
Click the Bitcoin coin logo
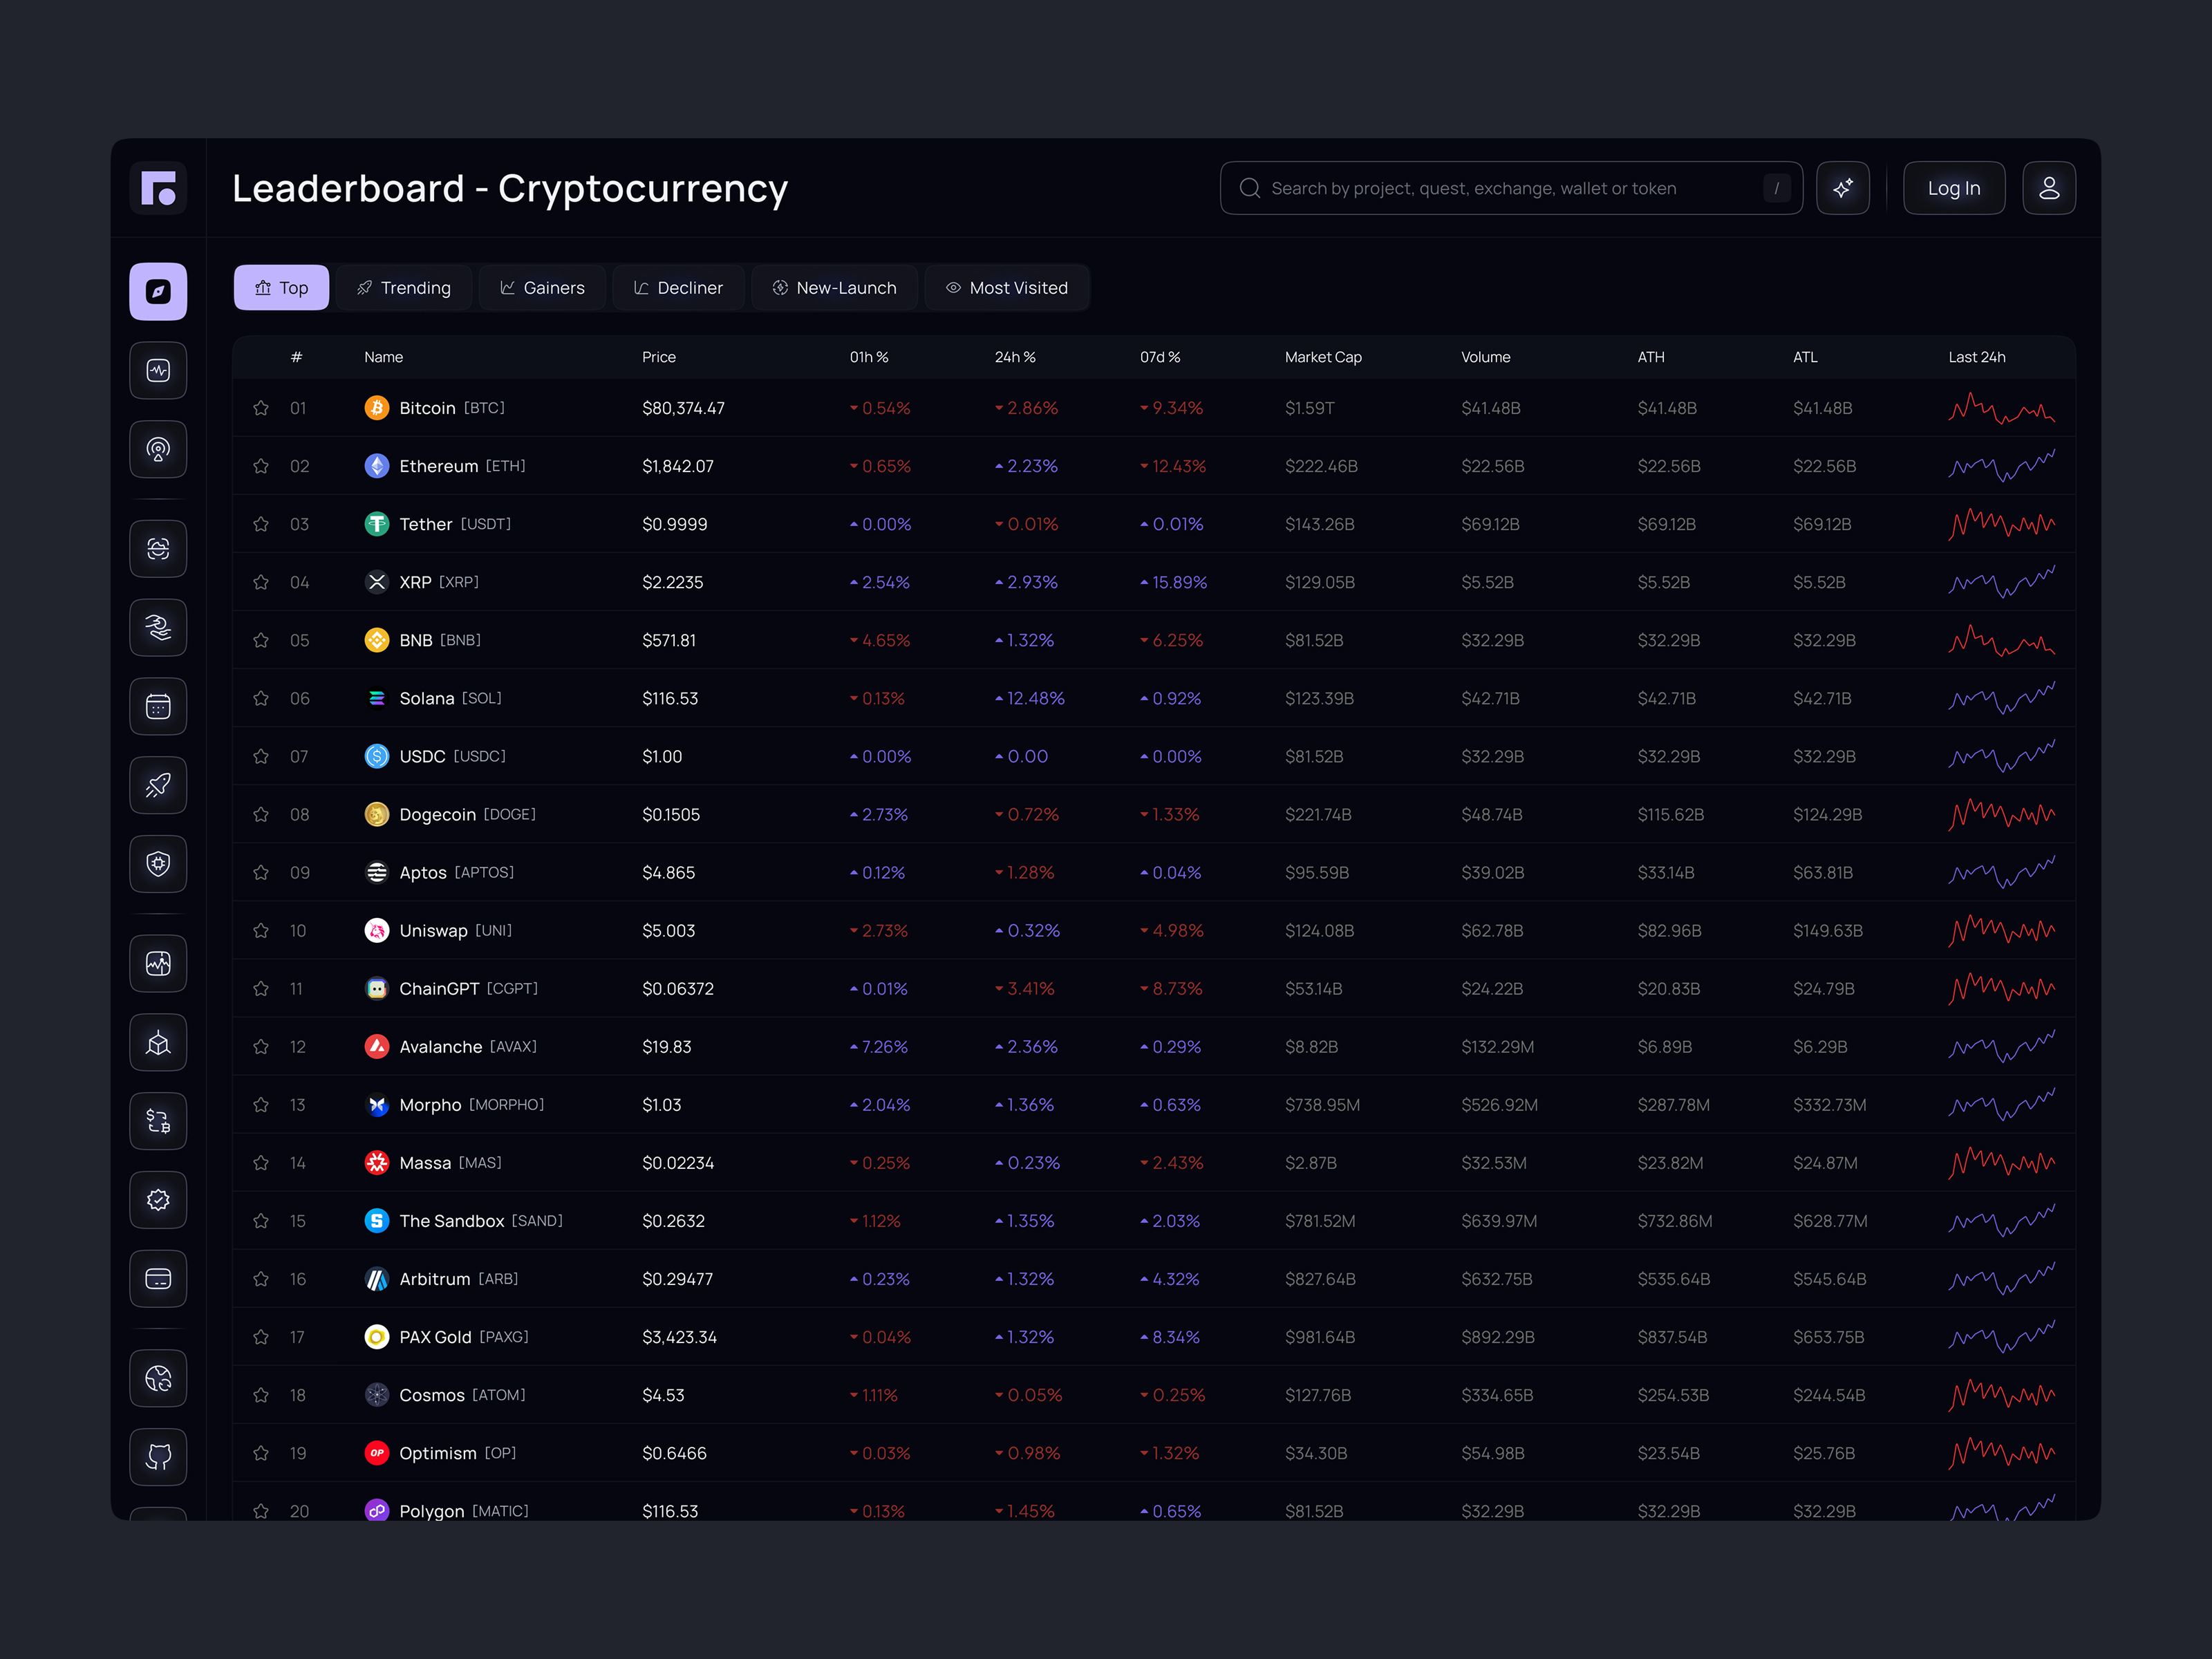pyautogui.click(x=377, y=408)
